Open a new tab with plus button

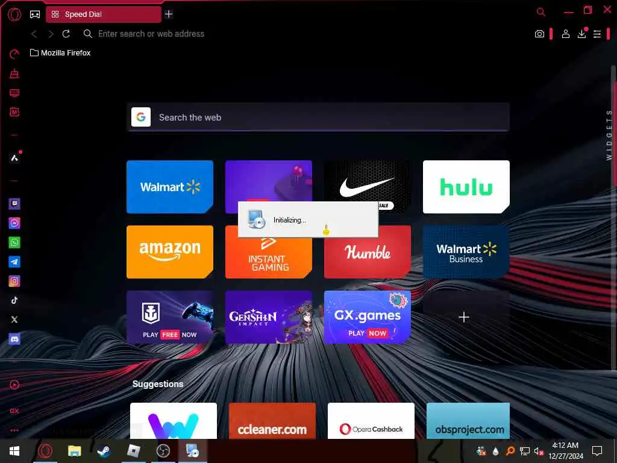tap(169, 14)
